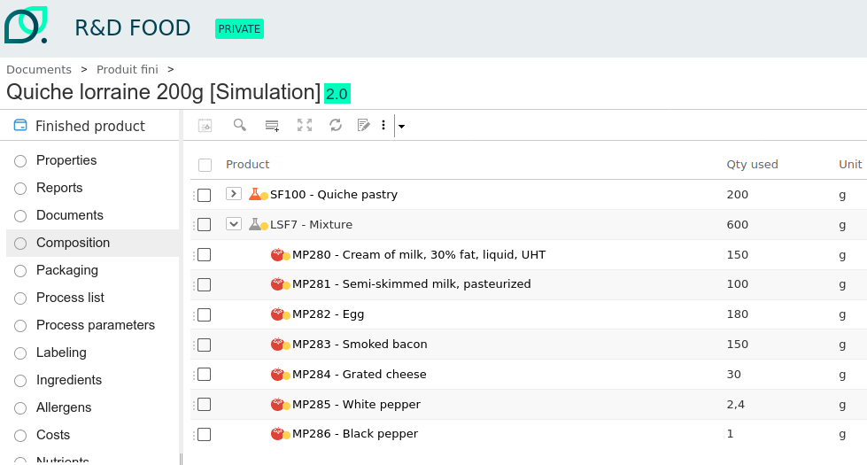Click the Qty used column header
This screenshot has height=465, width=867.
point(752,164)
